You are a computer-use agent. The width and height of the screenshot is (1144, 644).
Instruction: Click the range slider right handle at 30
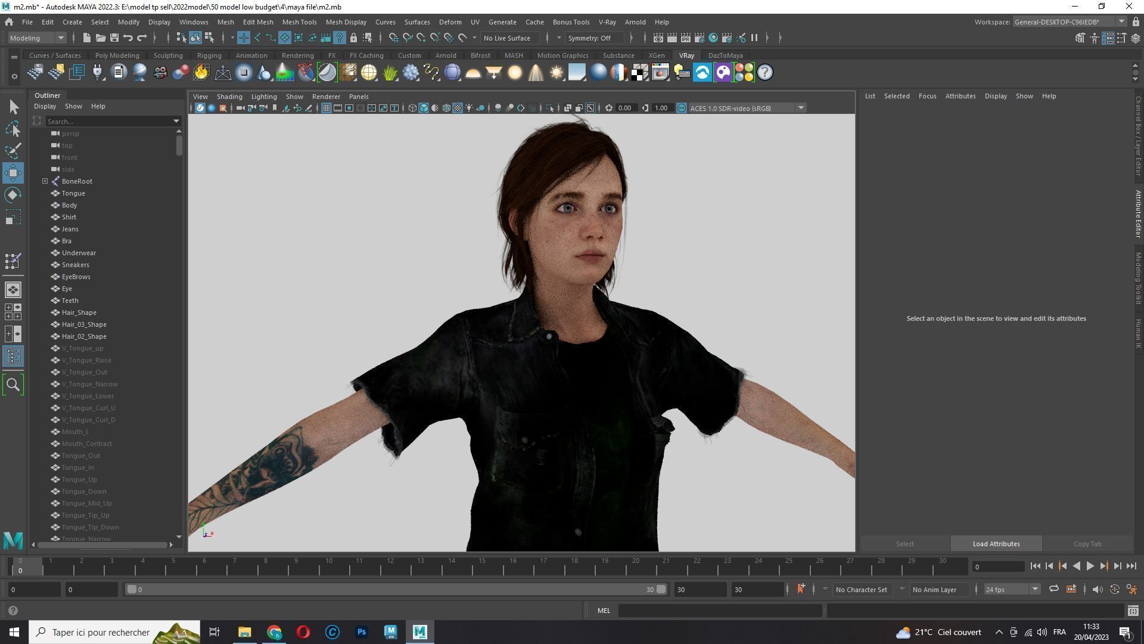tap(661, 589)
